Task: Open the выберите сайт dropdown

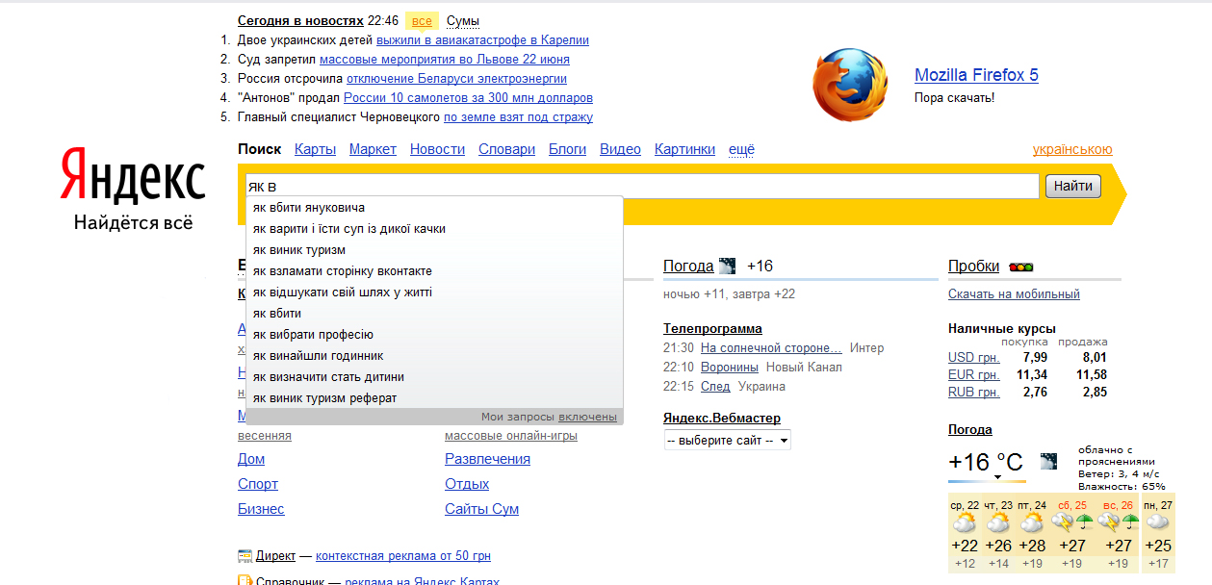Action: 728,441
